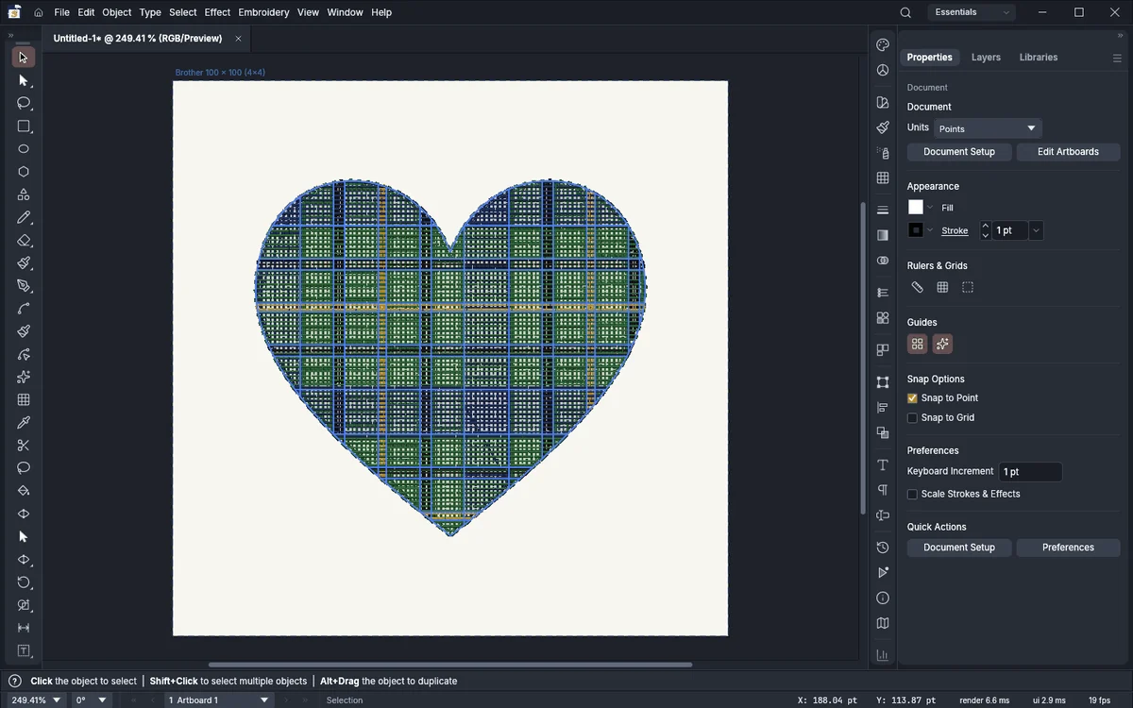The width and height of the screenshot is (1133, 708).
Task: Select the Type text tool
Action: 24,650
